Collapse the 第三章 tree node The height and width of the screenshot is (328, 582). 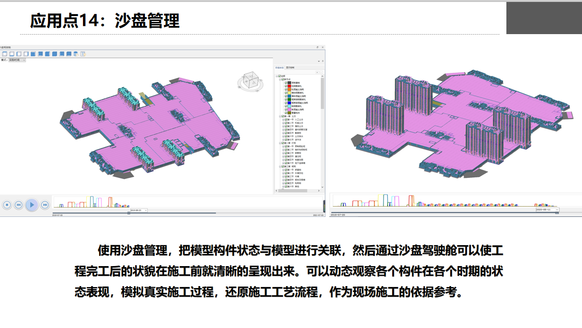click(x=280, y=166)
